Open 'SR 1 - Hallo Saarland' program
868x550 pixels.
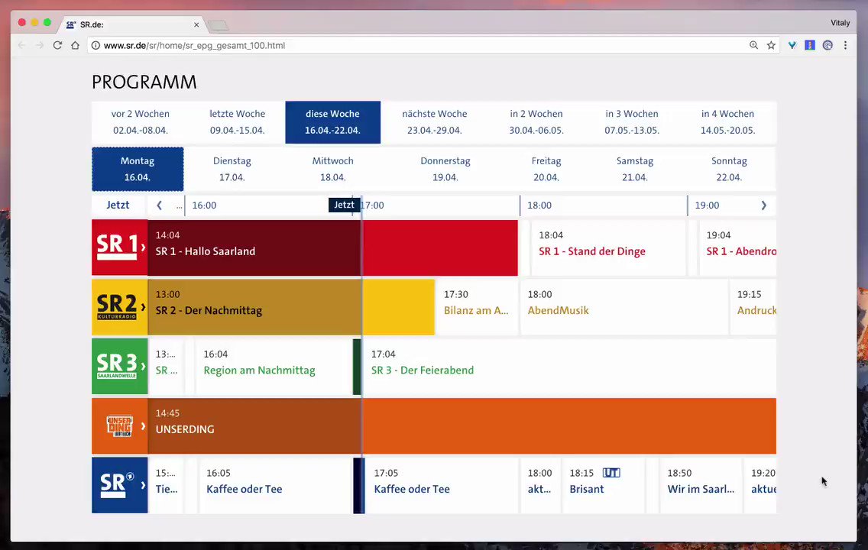point(332,247)
